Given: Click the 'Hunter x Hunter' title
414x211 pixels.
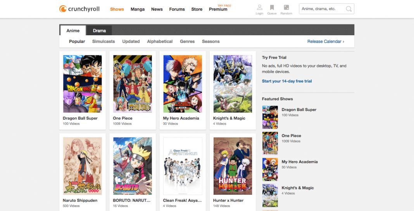Looking at the screenshot, I should click(x=228, y=201).
